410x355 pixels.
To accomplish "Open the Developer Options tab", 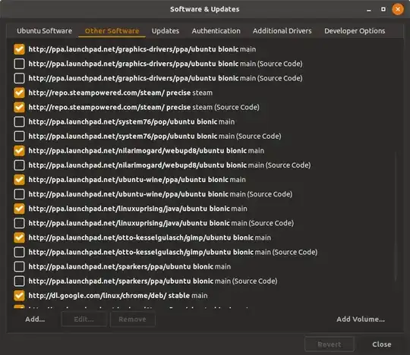I will 355,31.
